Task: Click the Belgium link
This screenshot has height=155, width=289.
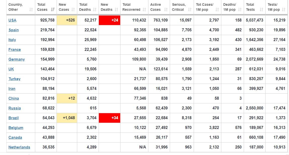Action: tap(16, 128)
